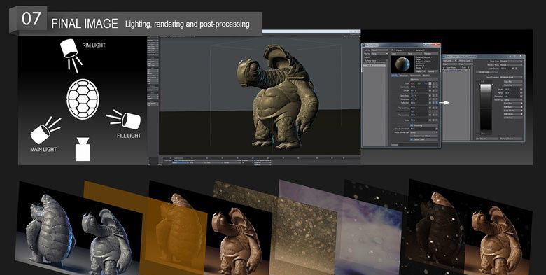
Task: Open the Shaders tab in Surface Editor
Action: [426, 76]
